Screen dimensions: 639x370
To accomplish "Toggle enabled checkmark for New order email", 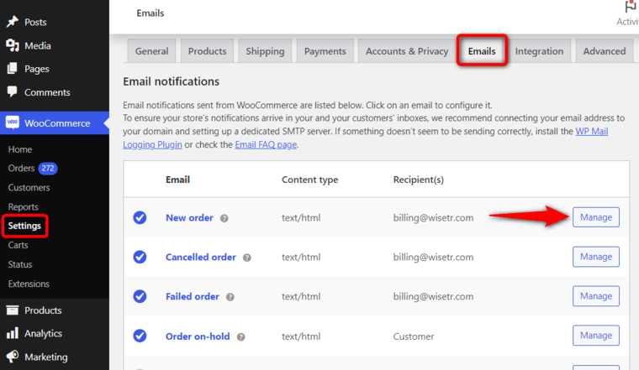I will tap(140, 217).
